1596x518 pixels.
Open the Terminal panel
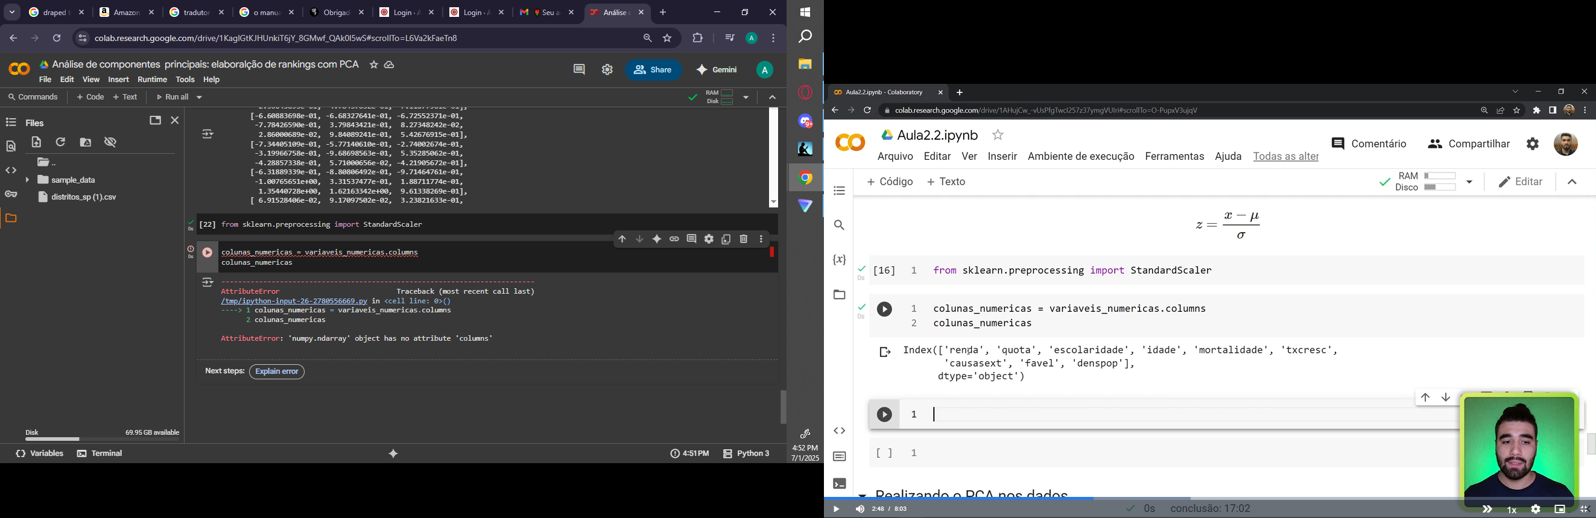coord(100,453)
